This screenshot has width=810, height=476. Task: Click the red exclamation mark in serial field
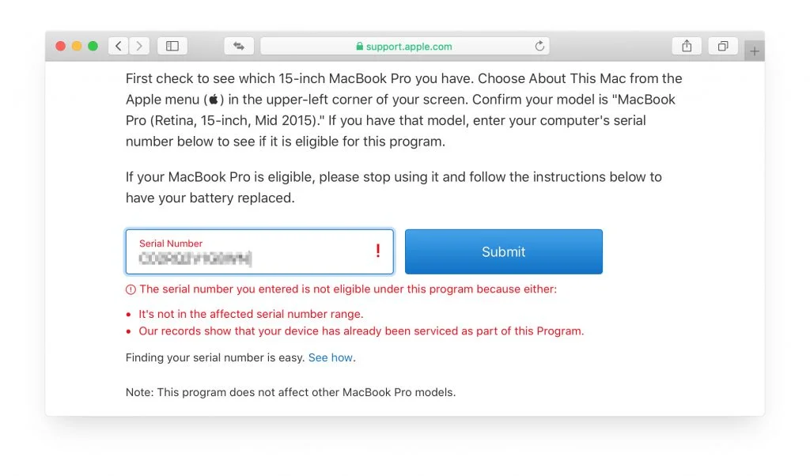pyautogui.click(x=377, y=251)
